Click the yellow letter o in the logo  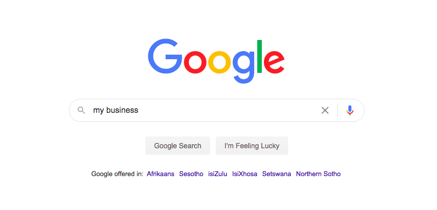(x=220, y=62)
